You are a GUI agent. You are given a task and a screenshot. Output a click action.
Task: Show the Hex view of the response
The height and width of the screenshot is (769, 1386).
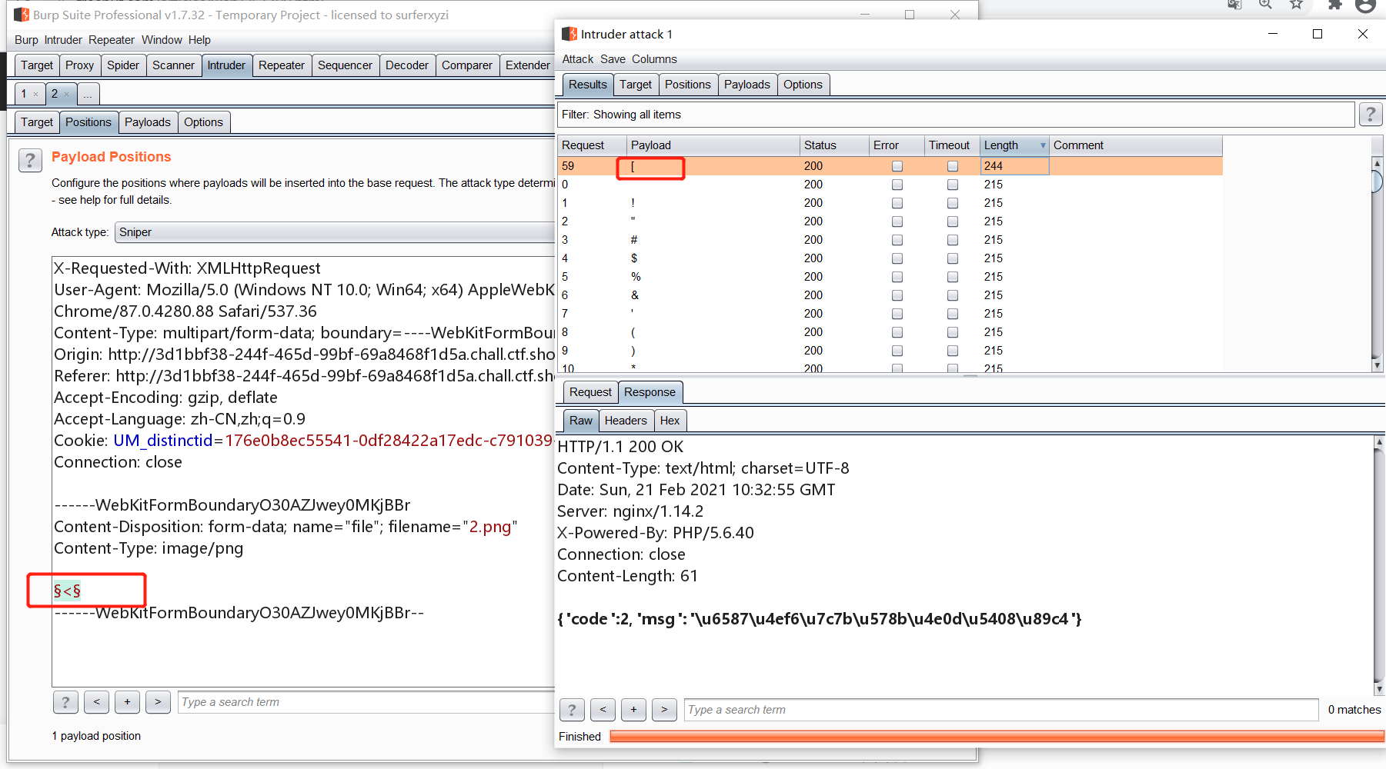pyautogui.click(x=670, y=421)
